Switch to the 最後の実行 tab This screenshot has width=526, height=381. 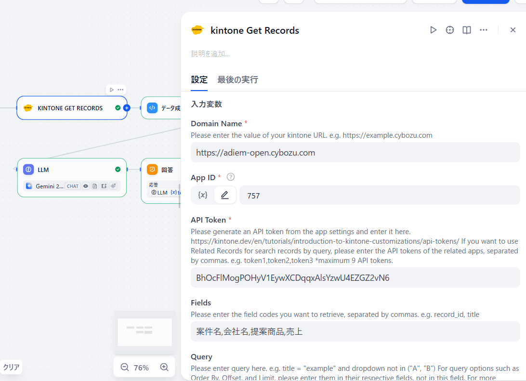(237, 79)
